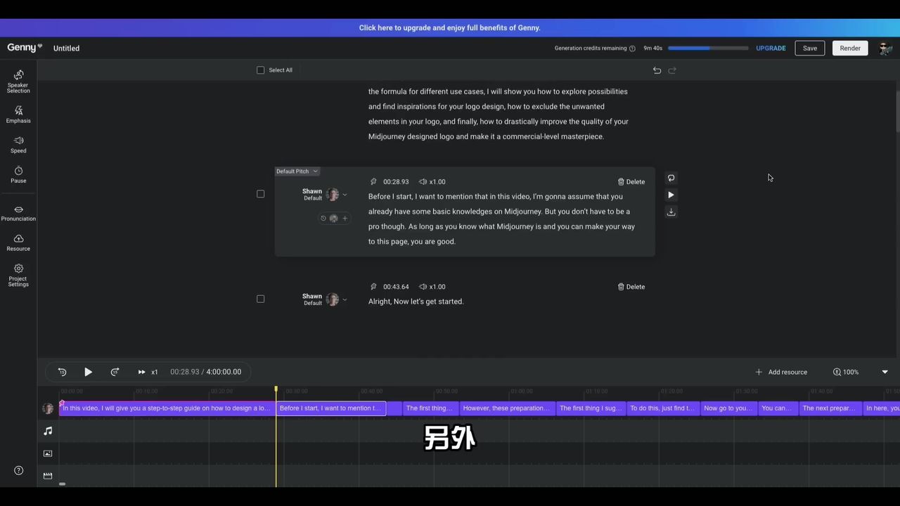The image size is (900, 506).
Task: Expand the timeline zoom 100% dropdown
Action: pyautogui.click(x=885, y=372)
